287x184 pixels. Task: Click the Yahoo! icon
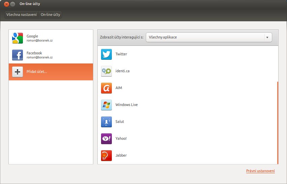[106, 139]
